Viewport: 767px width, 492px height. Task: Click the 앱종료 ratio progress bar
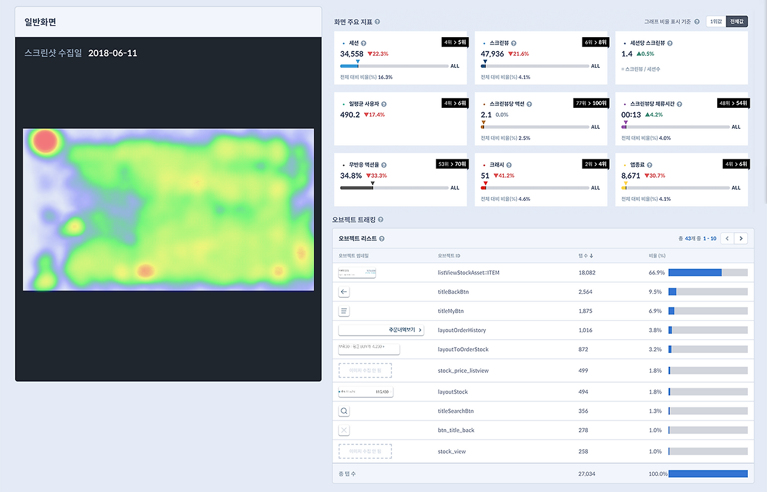click(x=676, y=188)
